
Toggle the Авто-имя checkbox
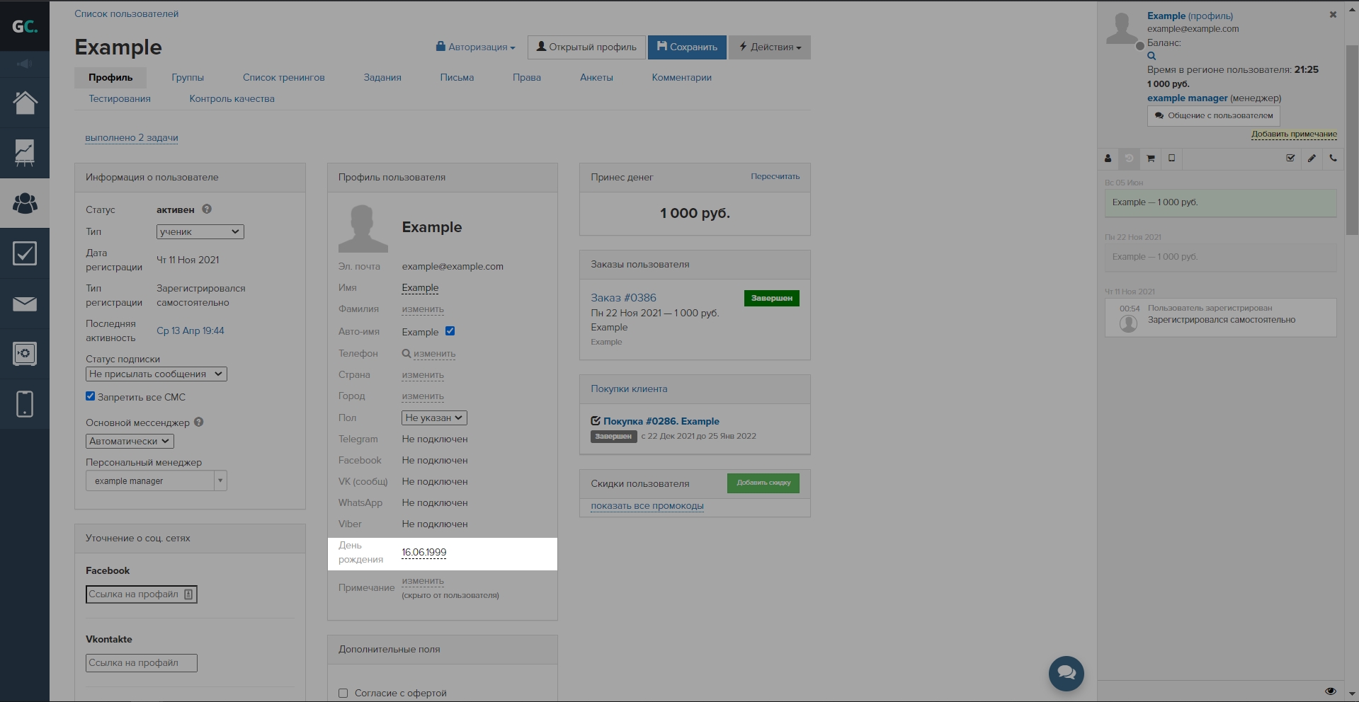pyautogui.click(x=450, y=331)
